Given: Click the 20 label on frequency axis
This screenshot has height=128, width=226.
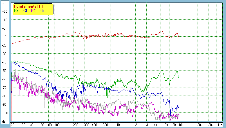Looking at the screenshot, I should 12,125.
